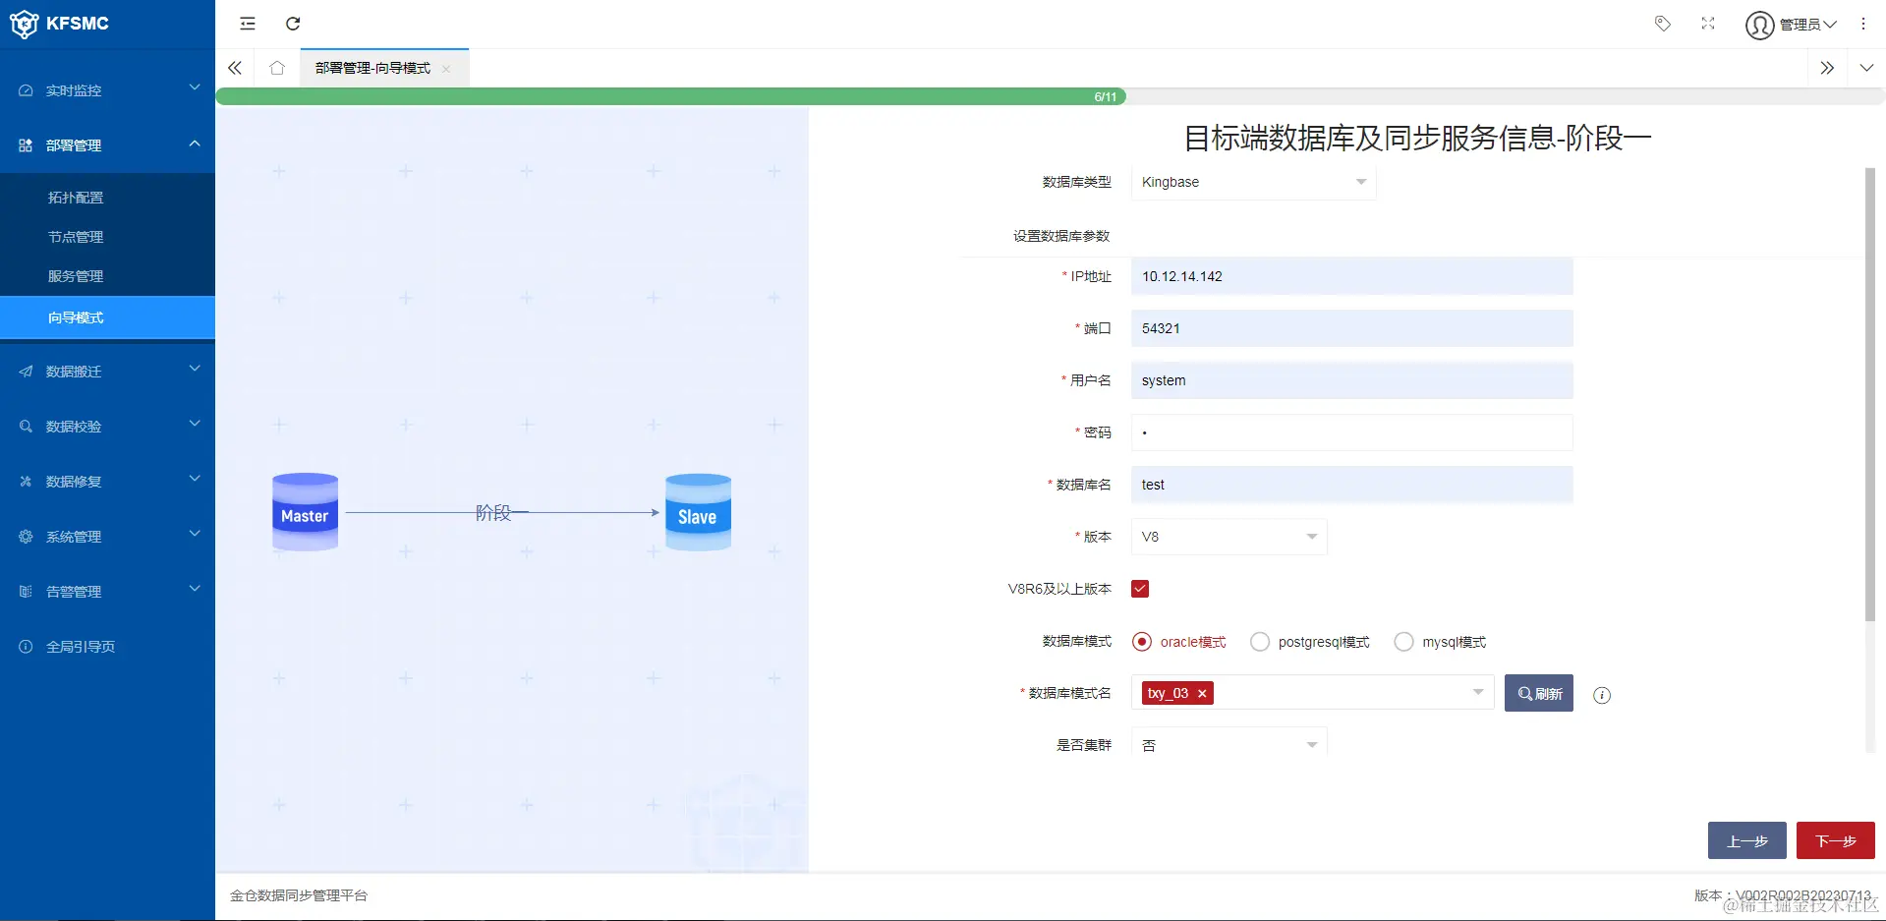
Task: Click the 密码 input field
Action: (1351, 432)
